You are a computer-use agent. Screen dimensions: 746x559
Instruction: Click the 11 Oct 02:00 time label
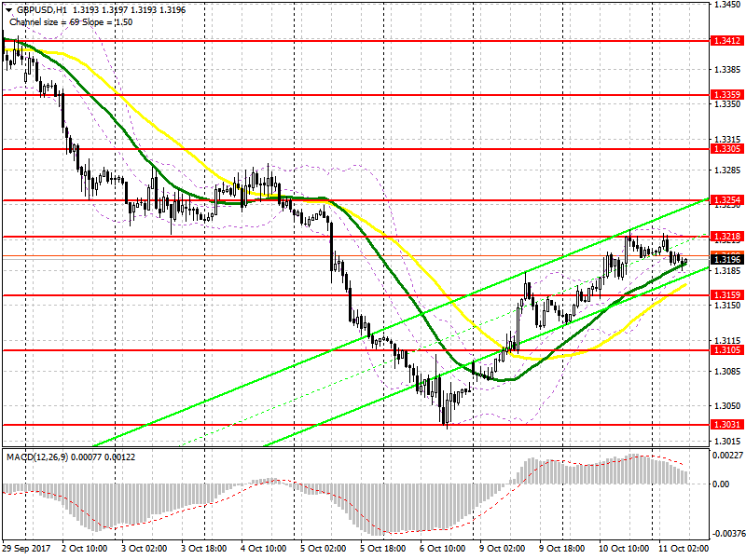click(684, 549)
